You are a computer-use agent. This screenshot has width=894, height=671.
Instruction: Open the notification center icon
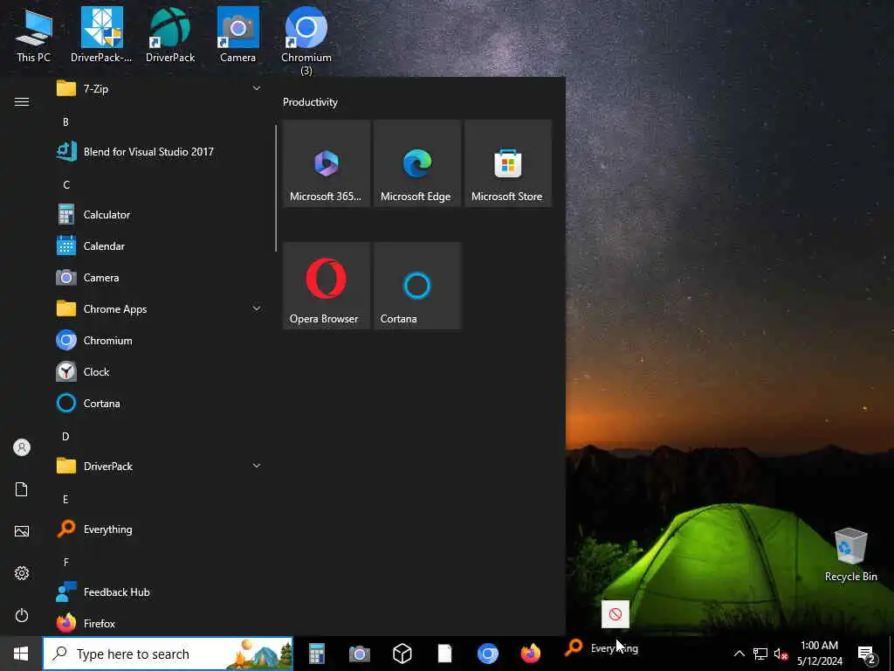click(867, 654)
